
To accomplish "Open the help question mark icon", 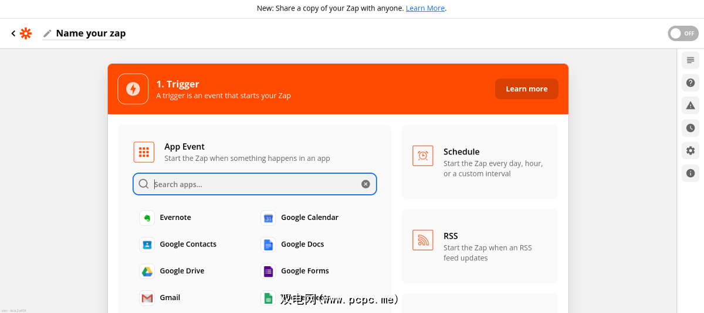I will click(691, 83).
